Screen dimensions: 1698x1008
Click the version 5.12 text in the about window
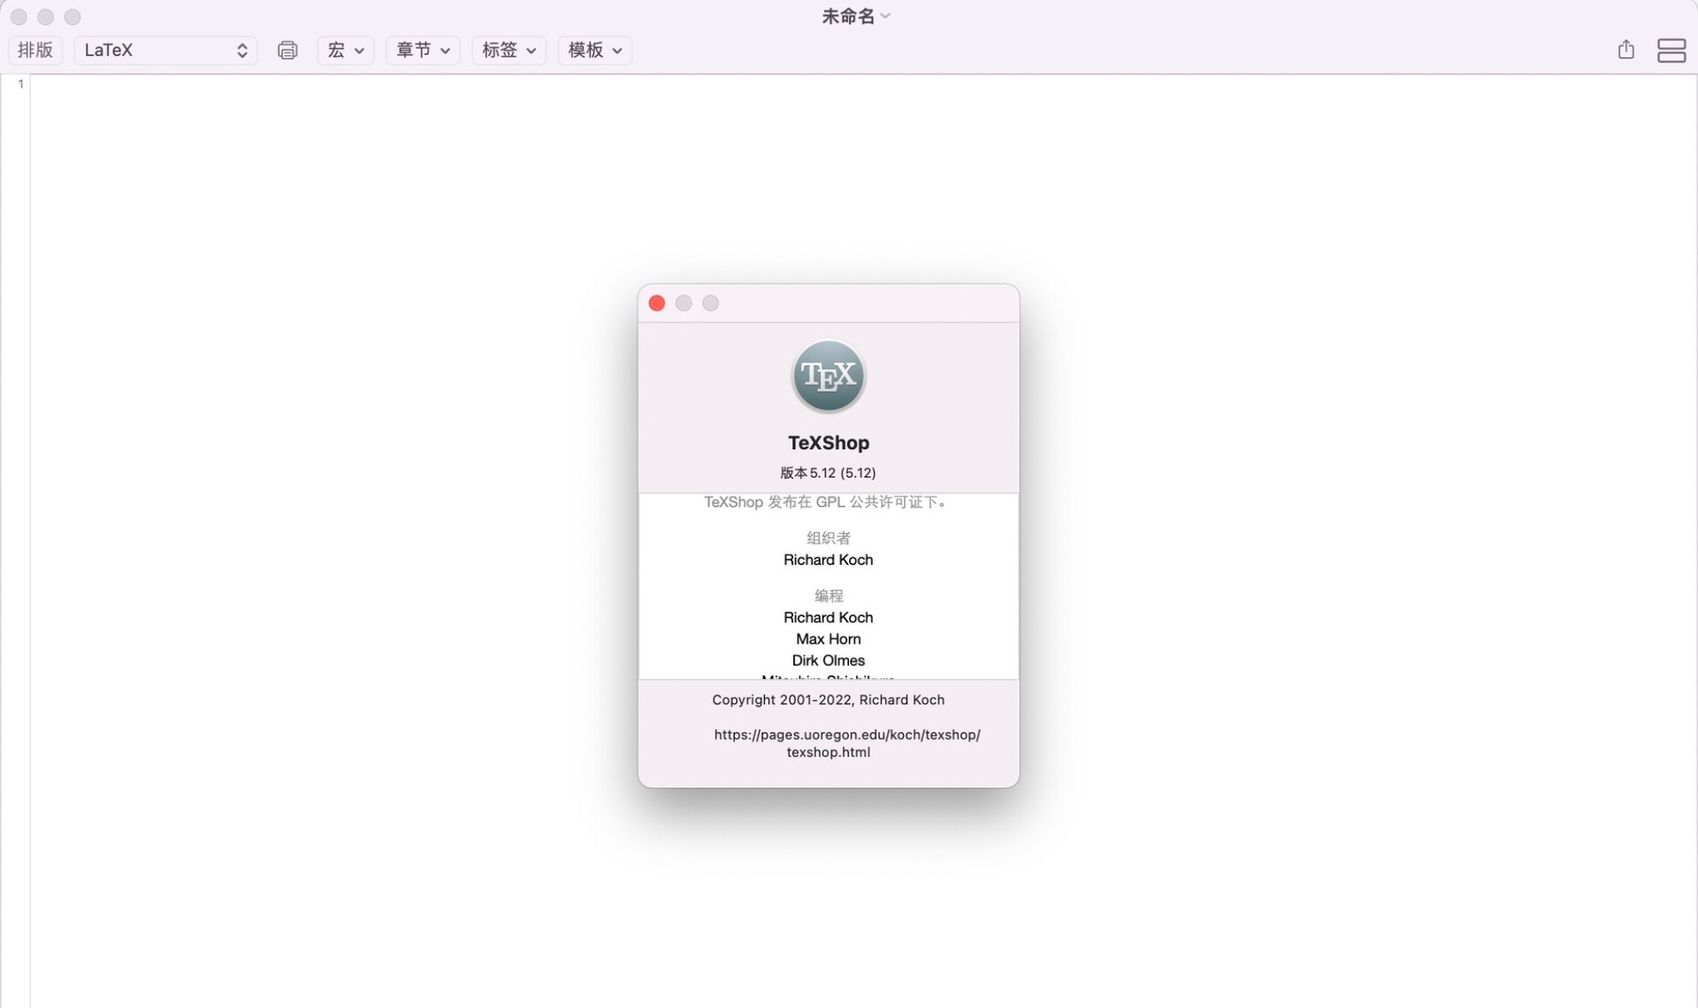[x=826, y=472]
